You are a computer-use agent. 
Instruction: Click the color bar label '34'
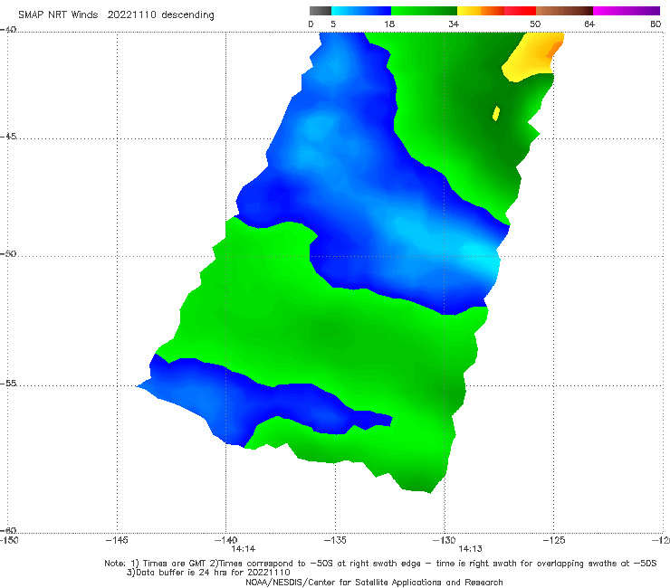454,24
